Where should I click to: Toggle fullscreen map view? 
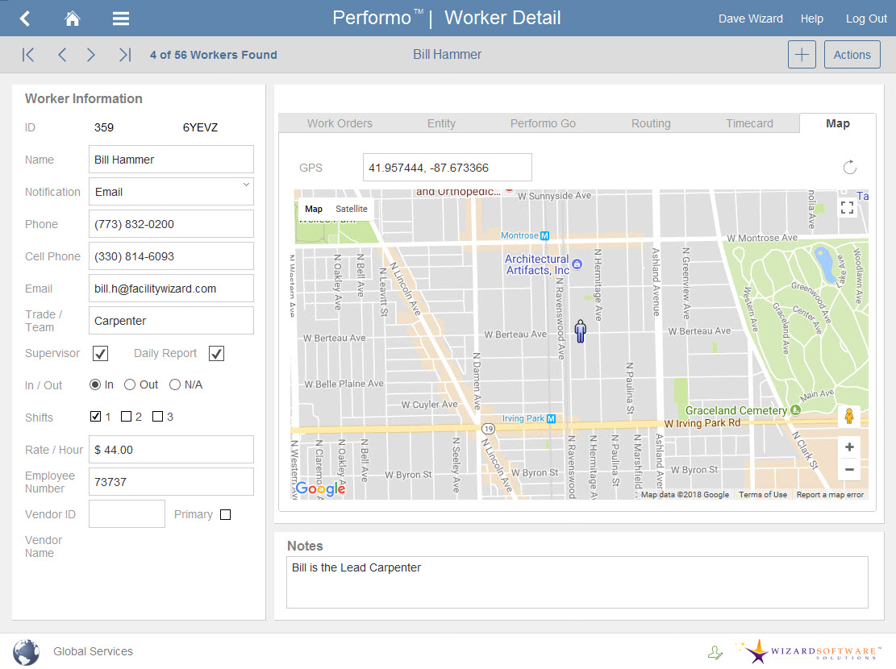[847, 208]
